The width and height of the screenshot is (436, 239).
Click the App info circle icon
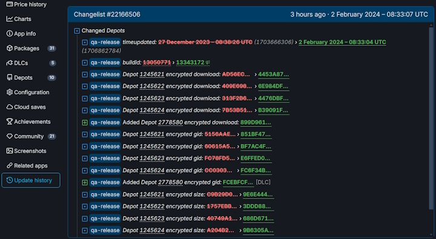click(10, 34)
